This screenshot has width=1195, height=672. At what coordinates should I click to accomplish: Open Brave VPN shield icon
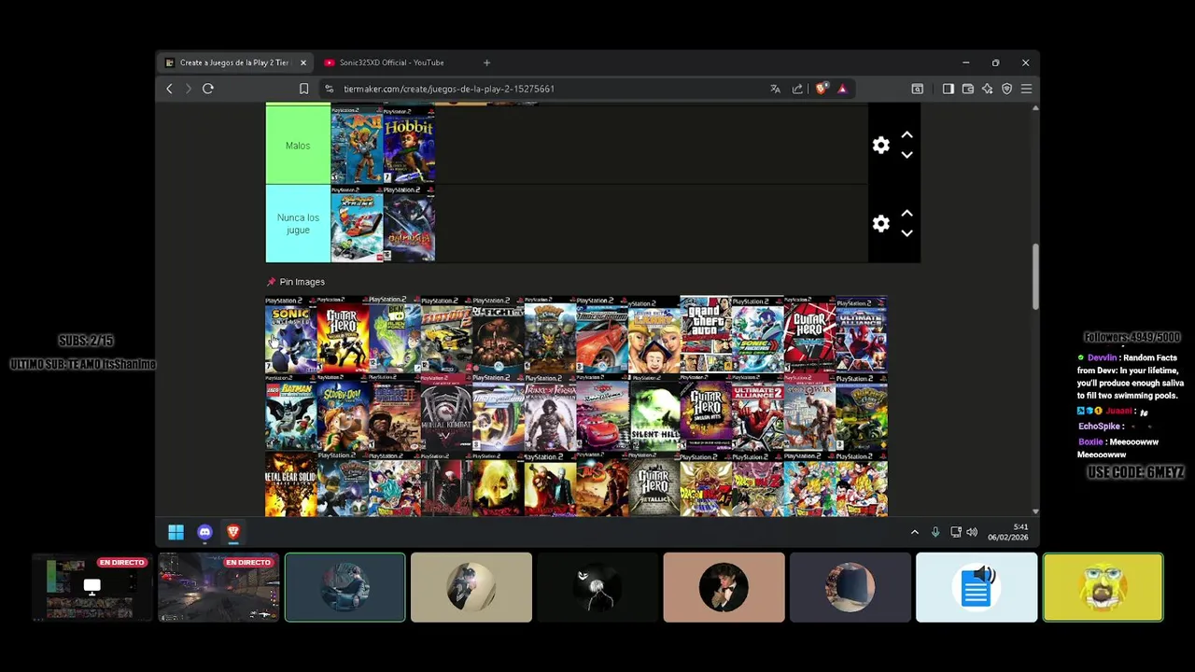(x=1006, y=89)
